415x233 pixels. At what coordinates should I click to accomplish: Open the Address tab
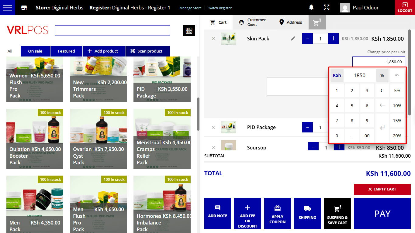291,22
